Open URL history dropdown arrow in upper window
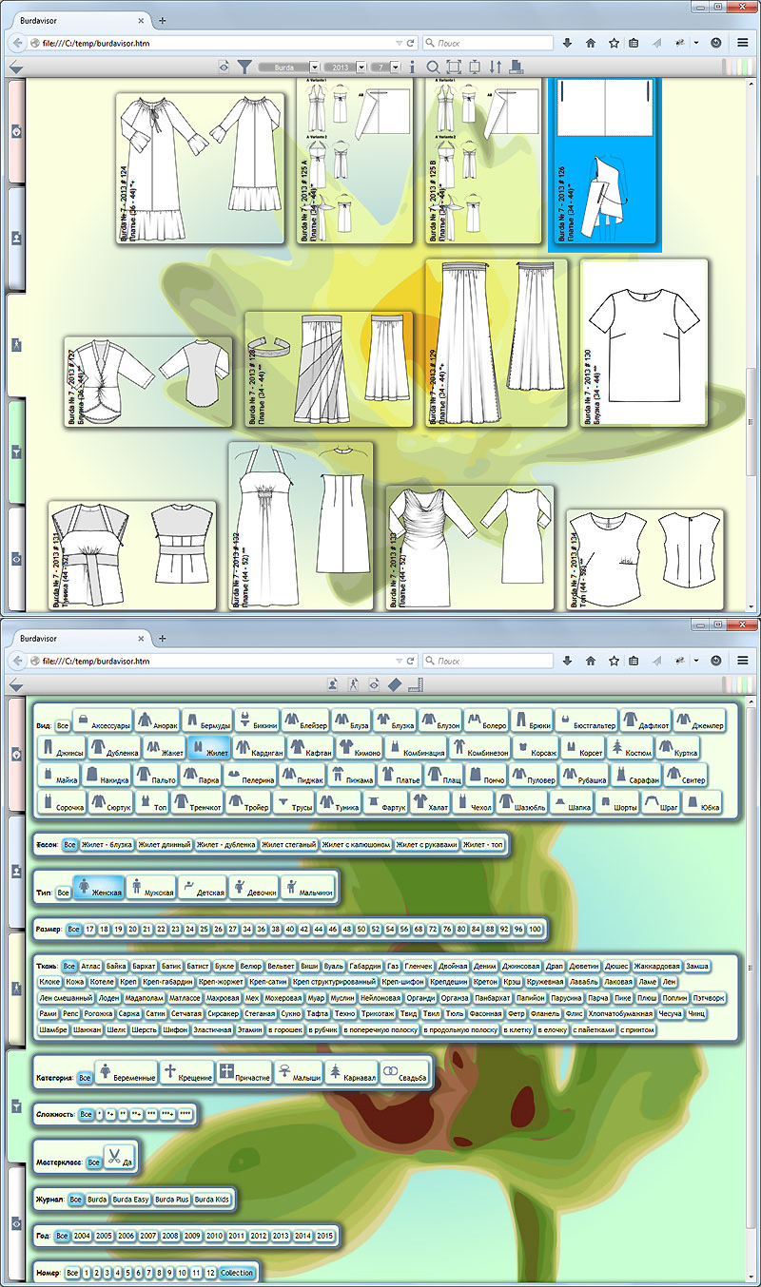761x1287 pixels. pos(398,43)
